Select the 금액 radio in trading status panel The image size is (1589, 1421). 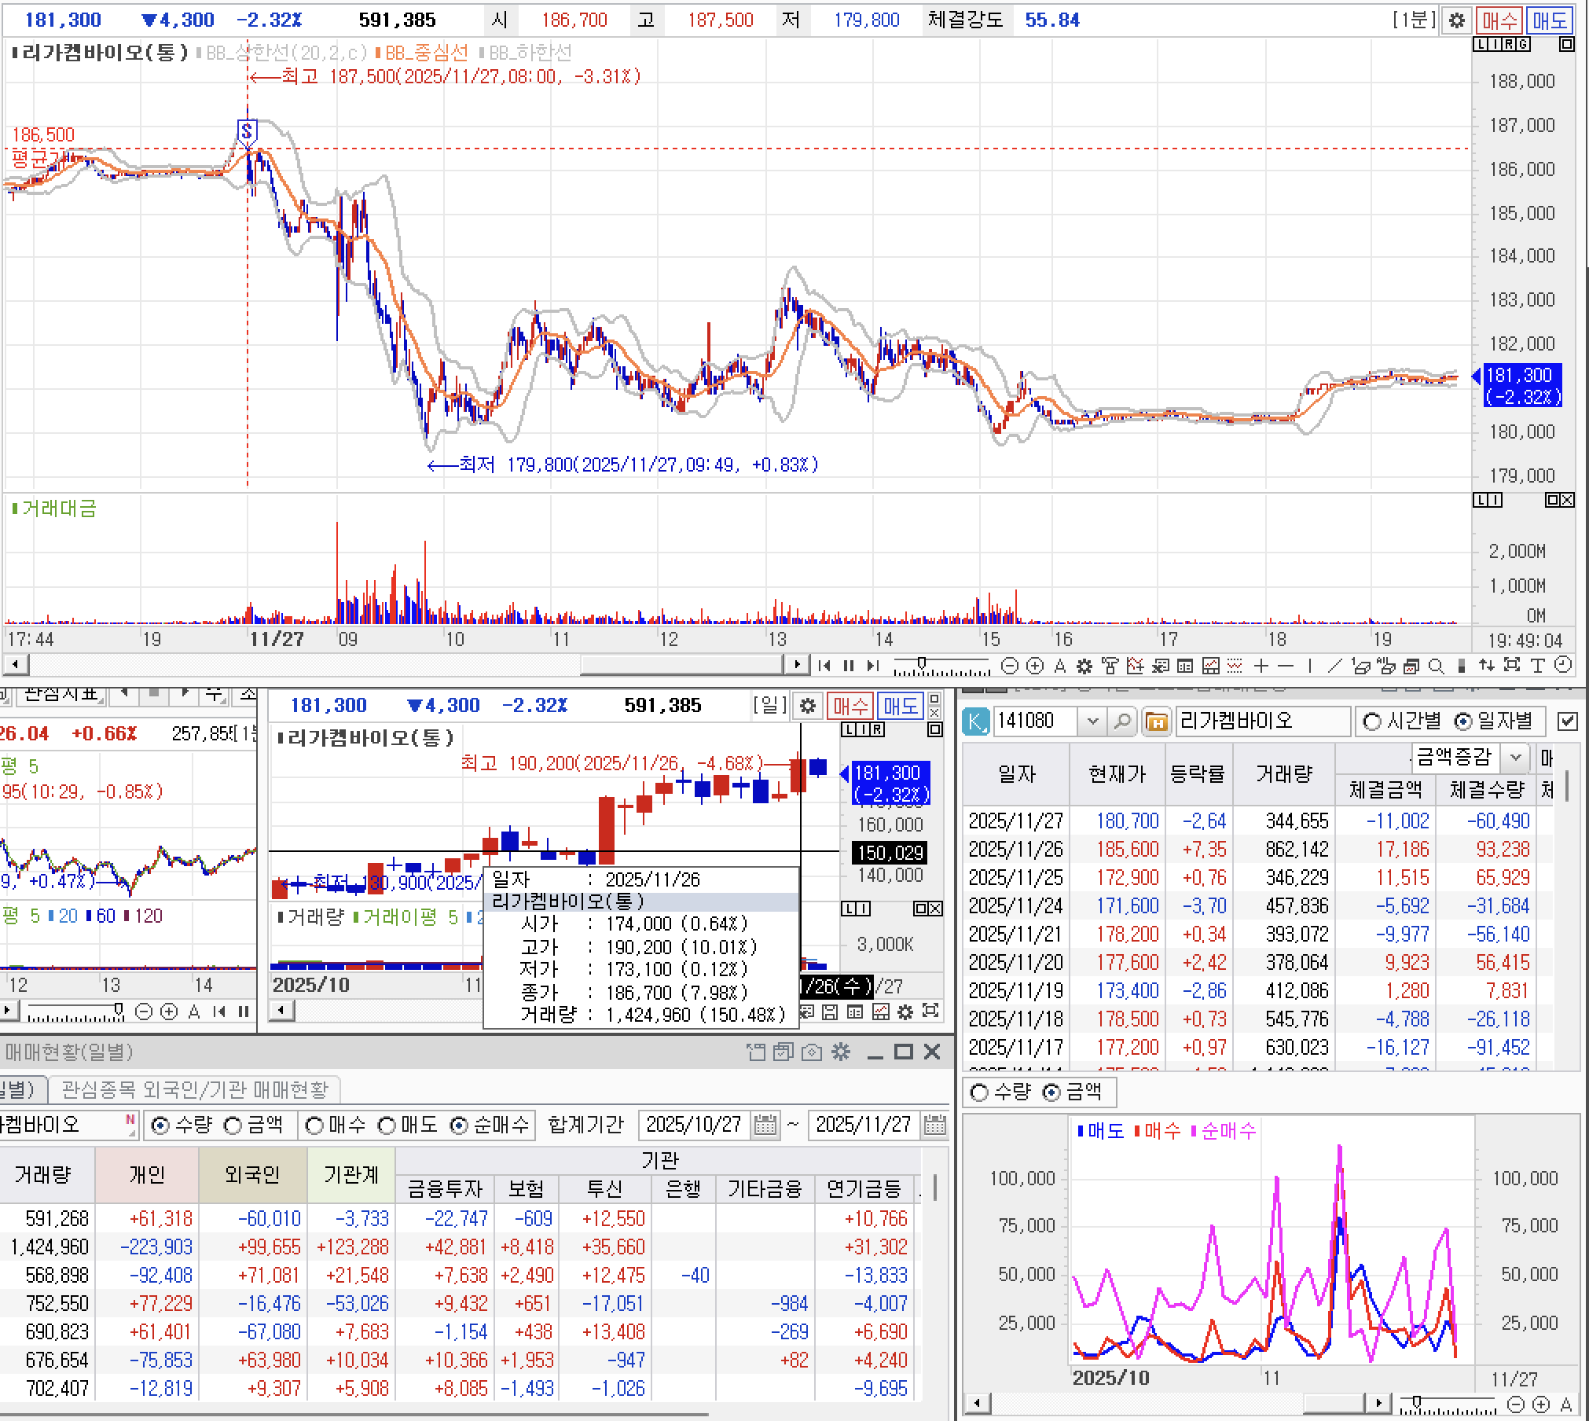(x=233, y=1125)
